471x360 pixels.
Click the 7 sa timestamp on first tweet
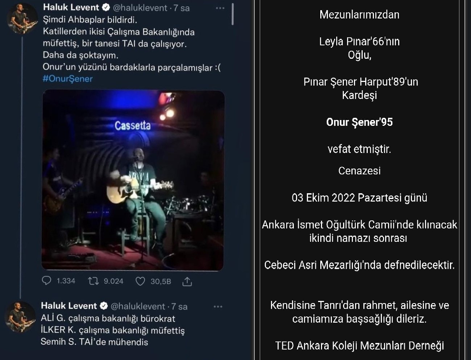pos(182,8)
